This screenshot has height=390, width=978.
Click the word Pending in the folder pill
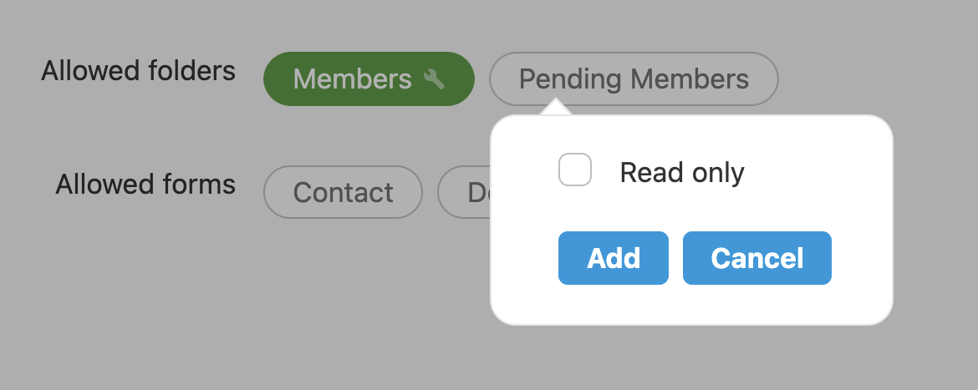pos(570,79)
